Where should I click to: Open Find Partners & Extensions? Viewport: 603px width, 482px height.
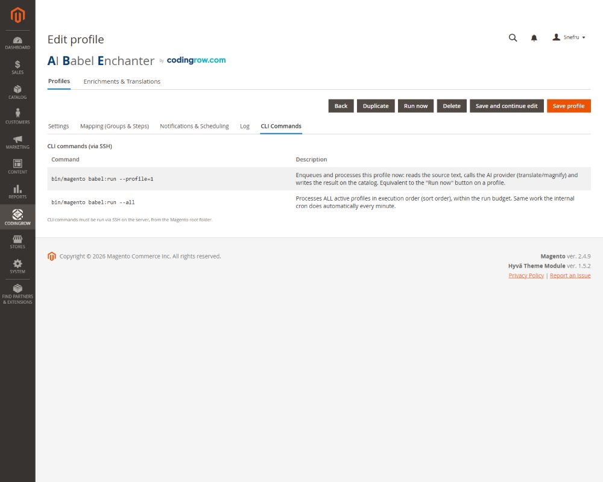tap(17, 294)
